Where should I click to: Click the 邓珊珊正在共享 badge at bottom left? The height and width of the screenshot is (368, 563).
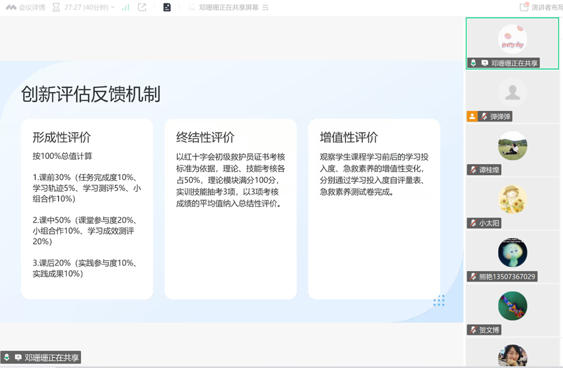pos(41,357)
